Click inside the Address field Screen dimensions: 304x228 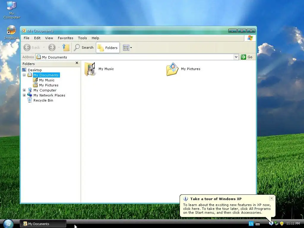pyautogui.click(x=135, y=57)
